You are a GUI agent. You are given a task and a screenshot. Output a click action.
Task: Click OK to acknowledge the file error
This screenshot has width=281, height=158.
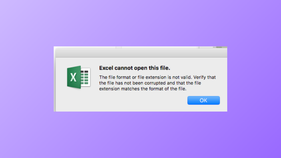(204, 100)
